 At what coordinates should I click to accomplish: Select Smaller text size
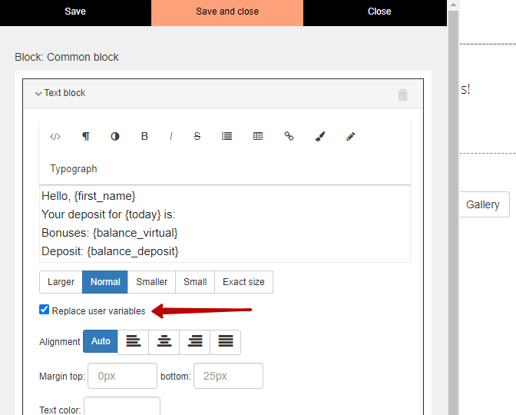[152, 282]
